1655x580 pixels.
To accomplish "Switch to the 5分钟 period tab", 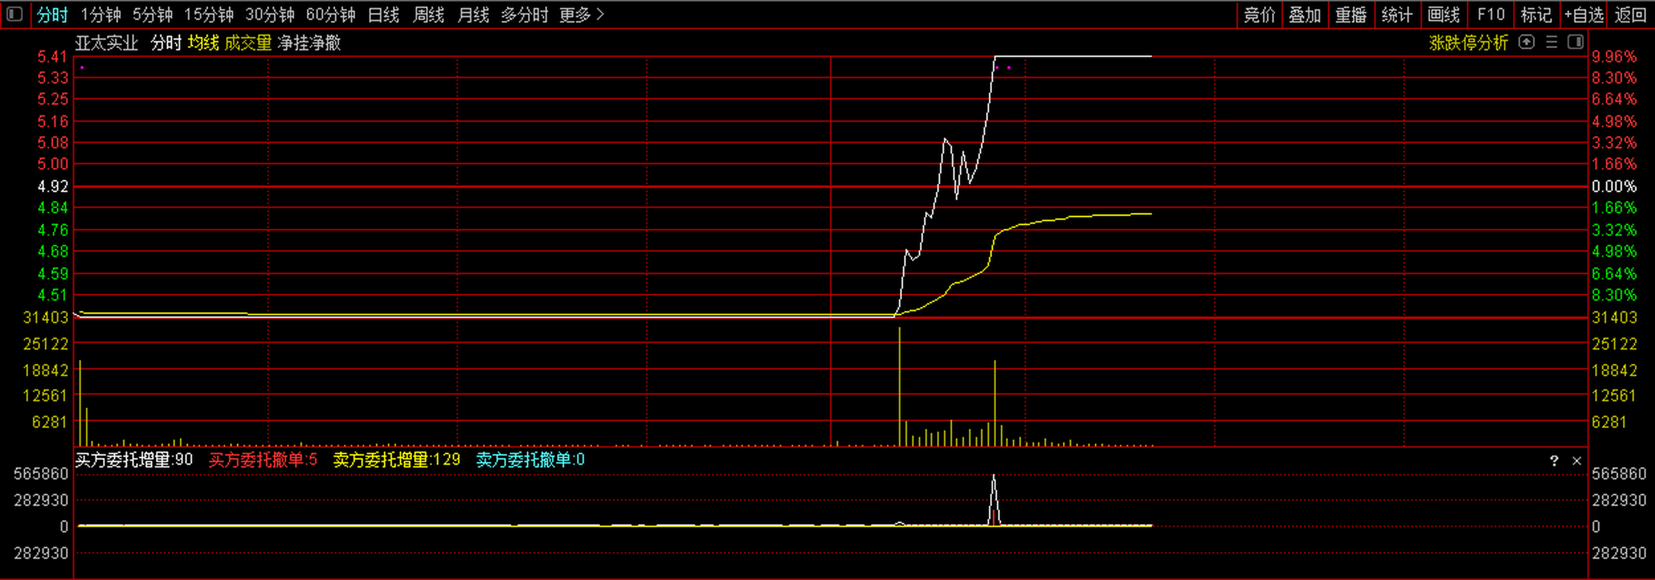I will [153, 15].
